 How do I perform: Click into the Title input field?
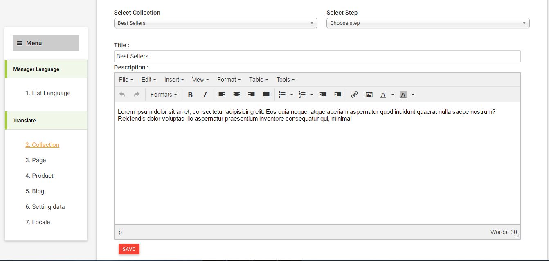(x=317, y=56)
